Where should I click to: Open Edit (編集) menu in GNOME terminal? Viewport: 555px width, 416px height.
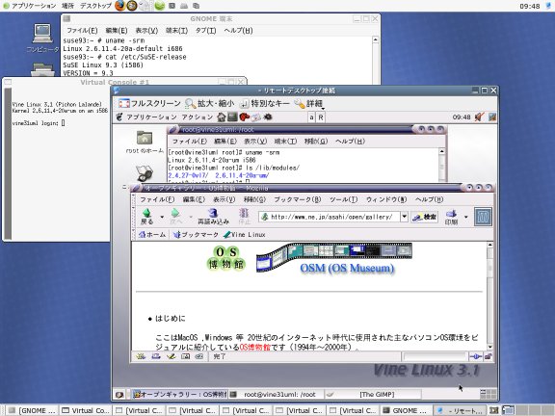(117, 31)
